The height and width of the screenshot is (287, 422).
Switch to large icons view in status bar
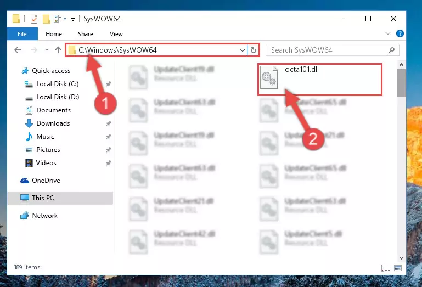(x=397, y=268)
